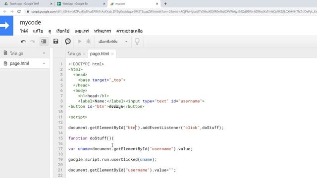Close the page.html editor tab

pyautogui.click(x=112, y=54)
